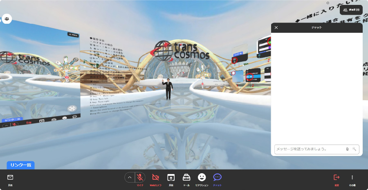The image size is (368, 190).
Task: Leave the room via 退室 icon
Action: pos(337,177)
